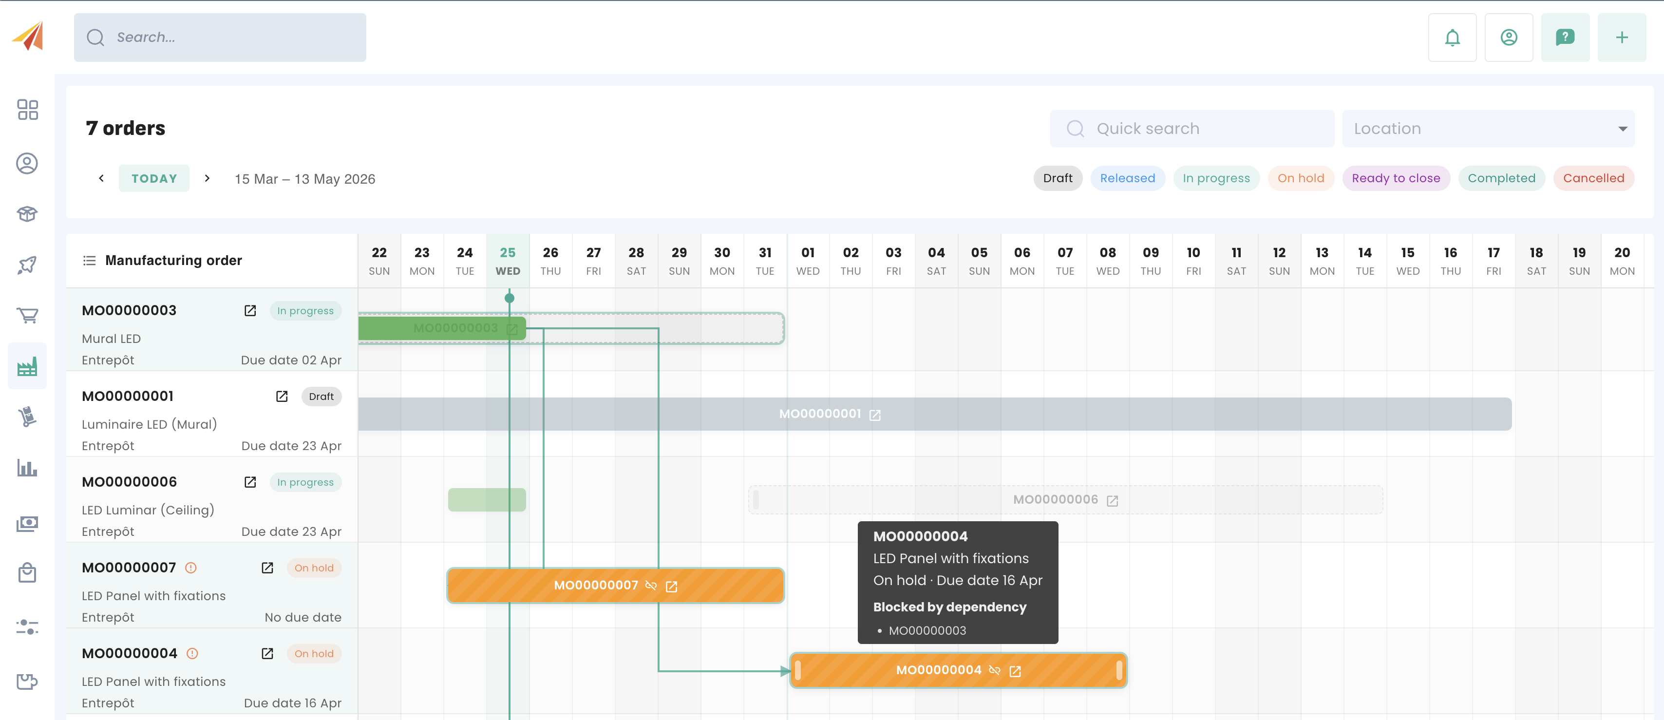1664x720 pixels.
Task: Open the bar chart reports sidebar icon
Action: coord(27,468)
